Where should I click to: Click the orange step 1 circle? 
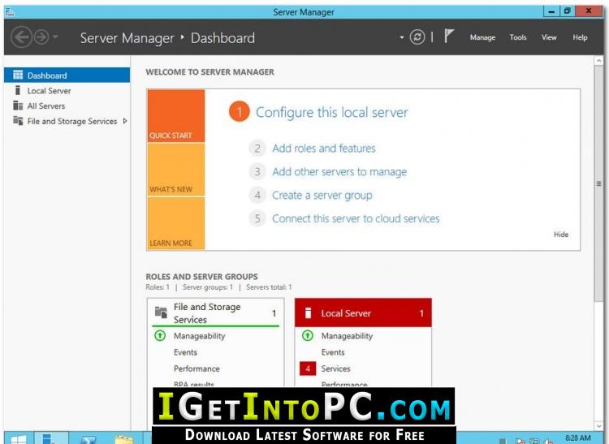(x=240, y=111)
